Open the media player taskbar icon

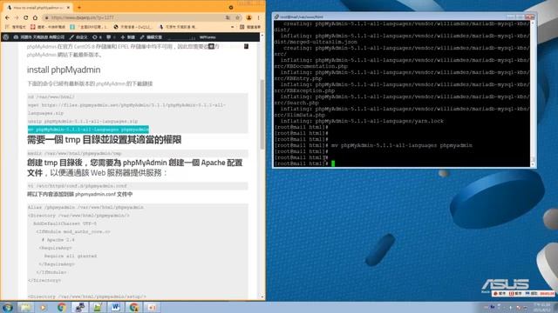tap(43, 307)
